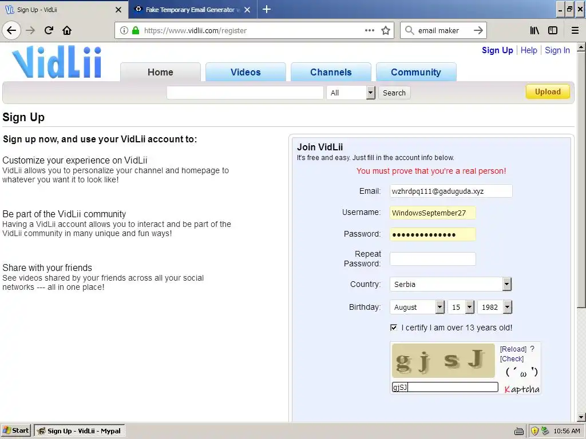
Task: Open the Country dropdown showing Serbia
Action: (450, 284)
